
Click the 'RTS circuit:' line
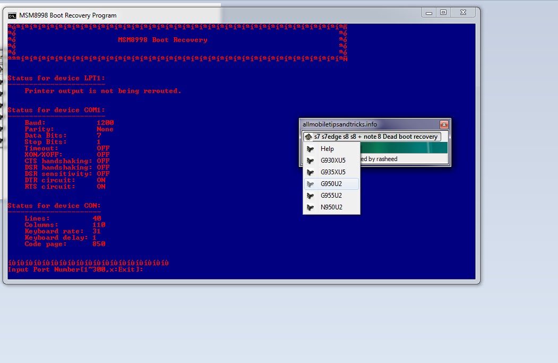coord(65,187)
